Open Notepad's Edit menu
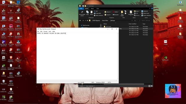This screenshot has height=104, width=186. (x=41, y=31)
